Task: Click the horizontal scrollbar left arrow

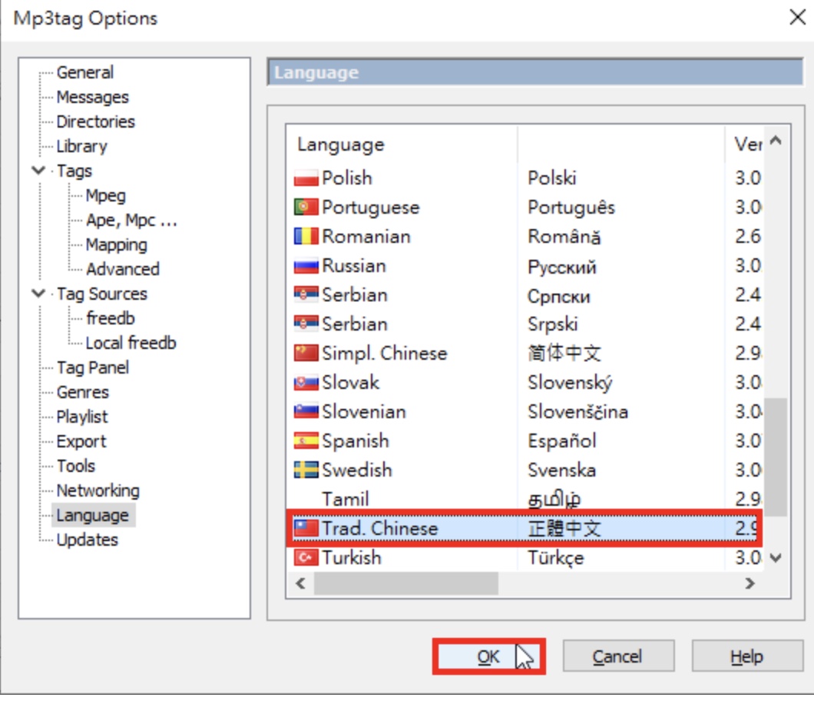Action: pyautogui.click(x=300, y=583)
